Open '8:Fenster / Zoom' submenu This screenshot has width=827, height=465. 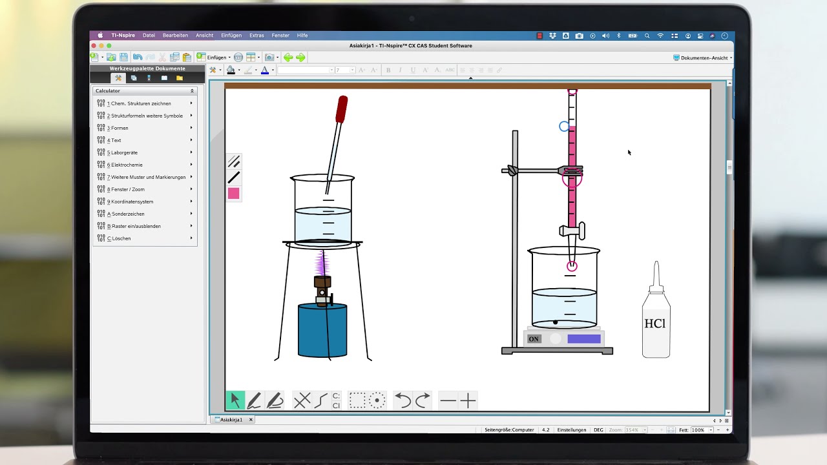pos(145,189)
